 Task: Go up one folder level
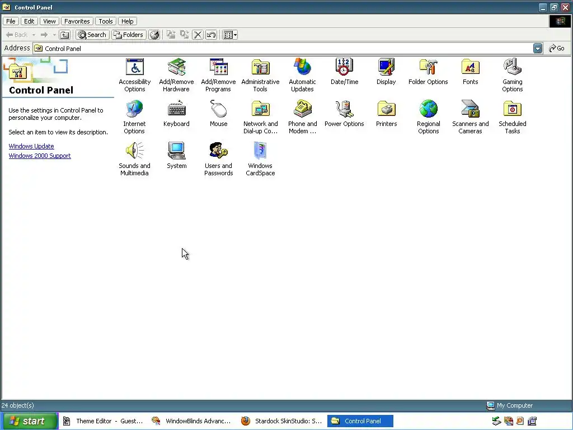point(65,35)
